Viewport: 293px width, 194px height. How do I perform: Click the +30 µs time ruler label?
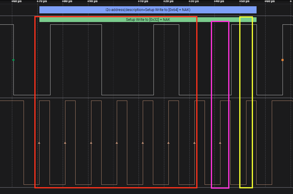(x=194, y=1)
